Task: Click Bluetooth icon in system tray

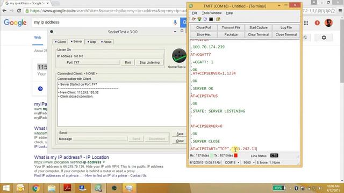Action: coord(296,188)
